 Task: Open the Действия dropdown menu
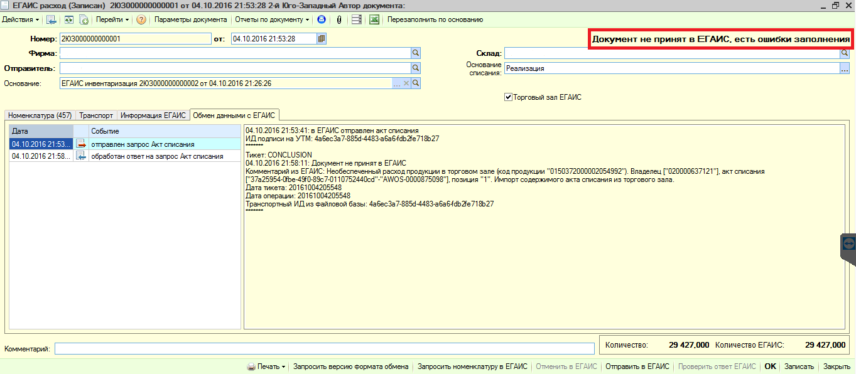pos(21,19)
